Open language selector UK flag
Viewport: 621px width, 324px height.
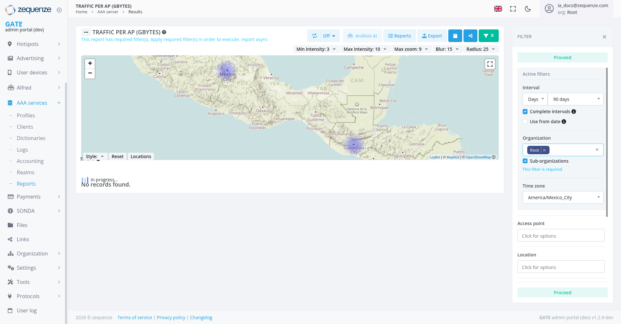(x=498, y=9)
